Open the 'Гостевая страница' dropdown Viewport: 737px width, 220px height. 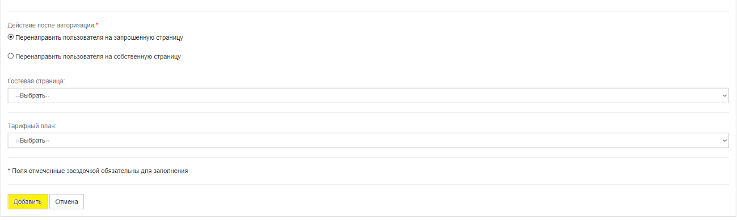[368, 95]
